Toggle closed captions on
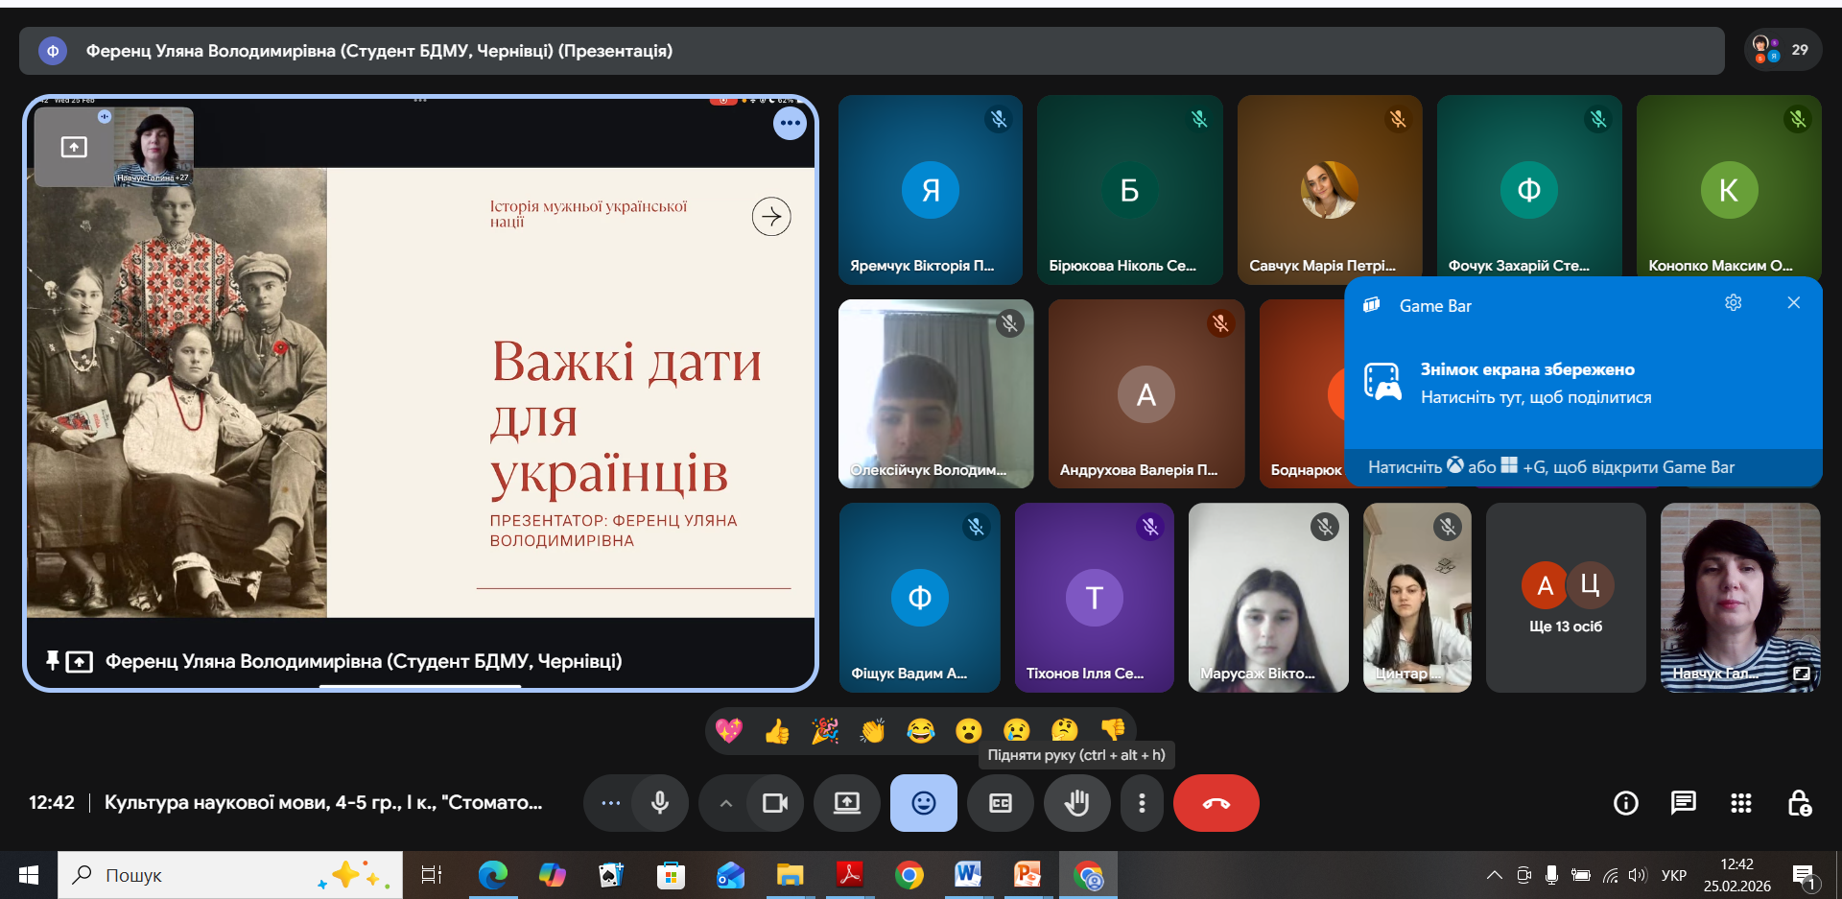This screenshot has width=1842, height=899. 1000,803
